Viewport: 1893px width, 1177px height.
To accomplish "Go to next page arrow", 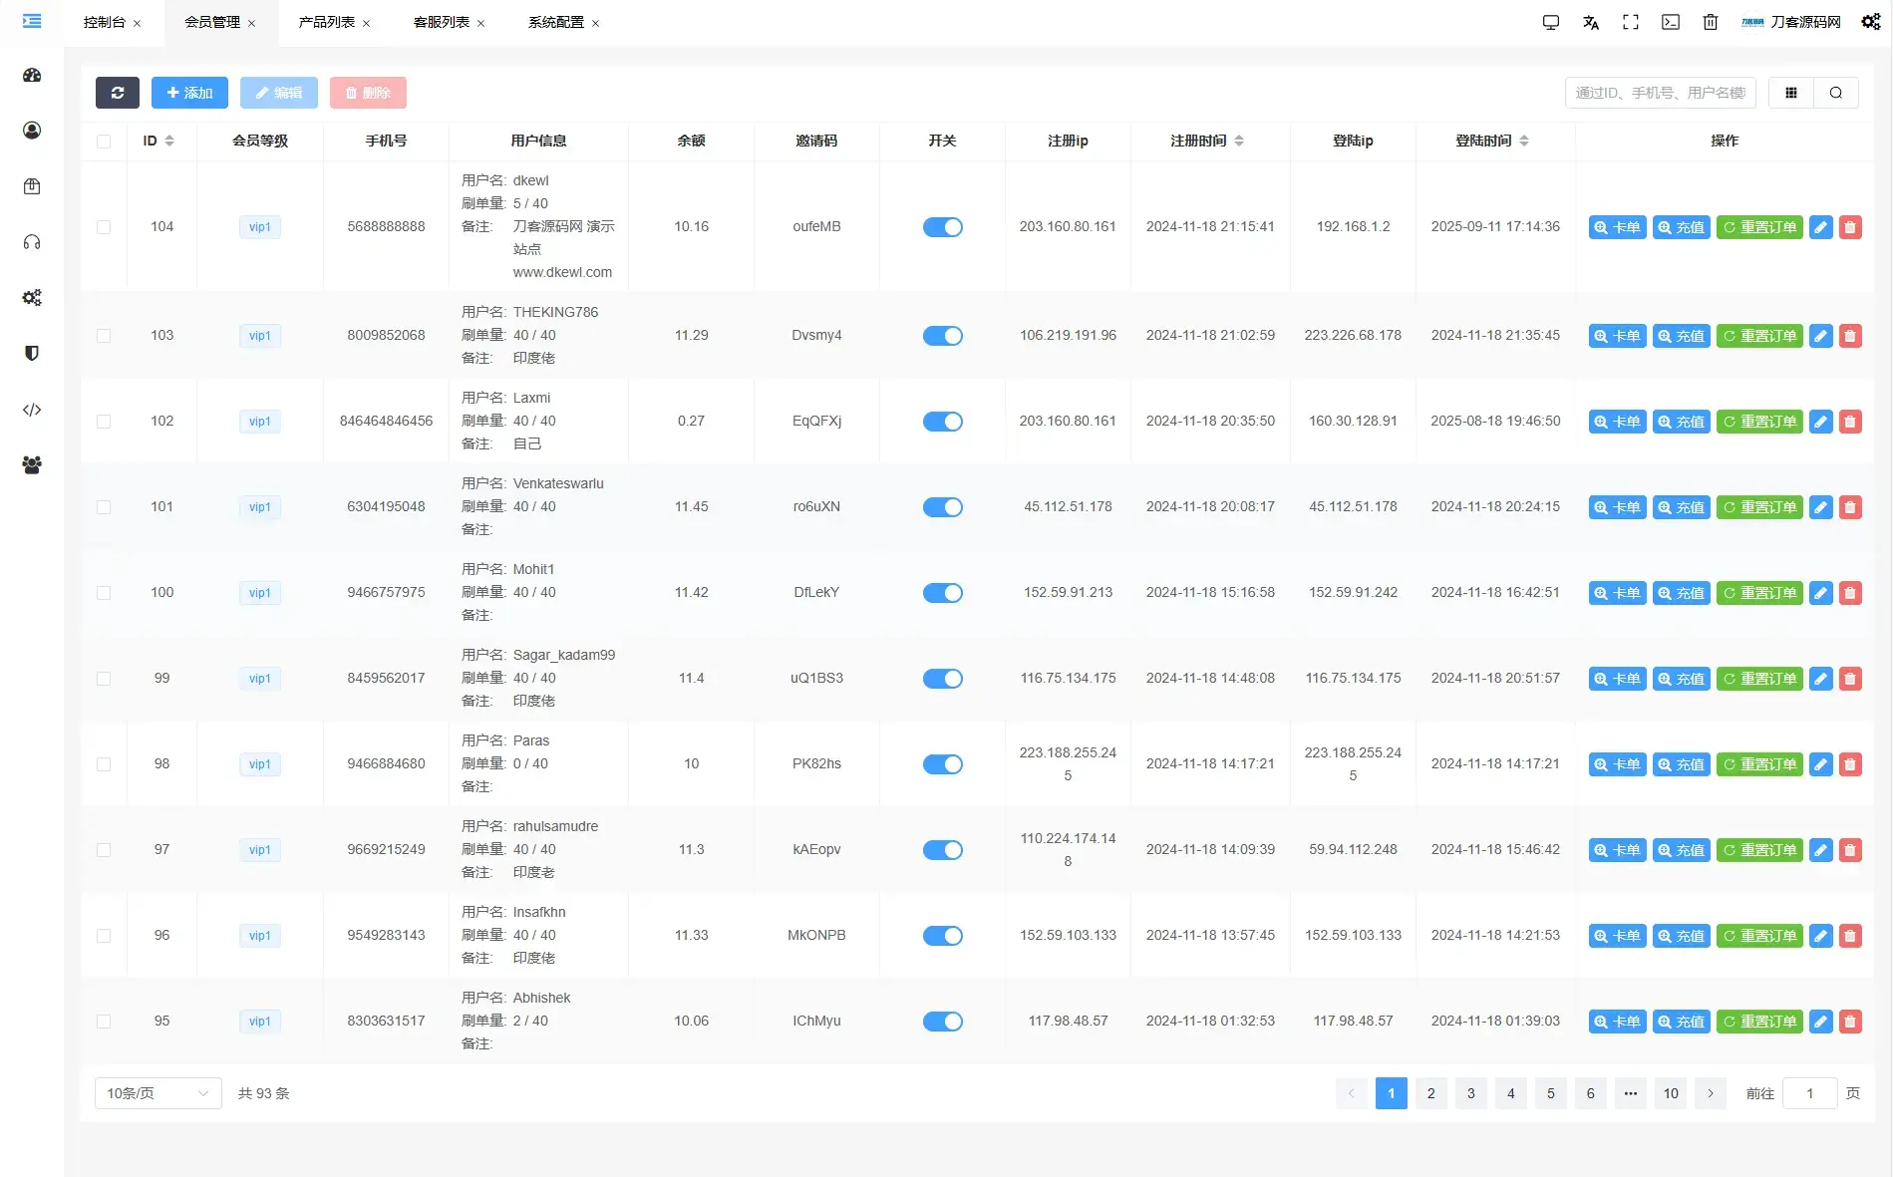I will (1711, 1093).
